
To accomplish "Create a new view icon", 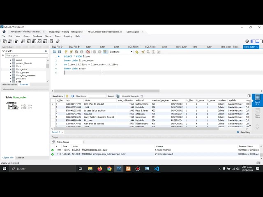I will pos(34,41).
